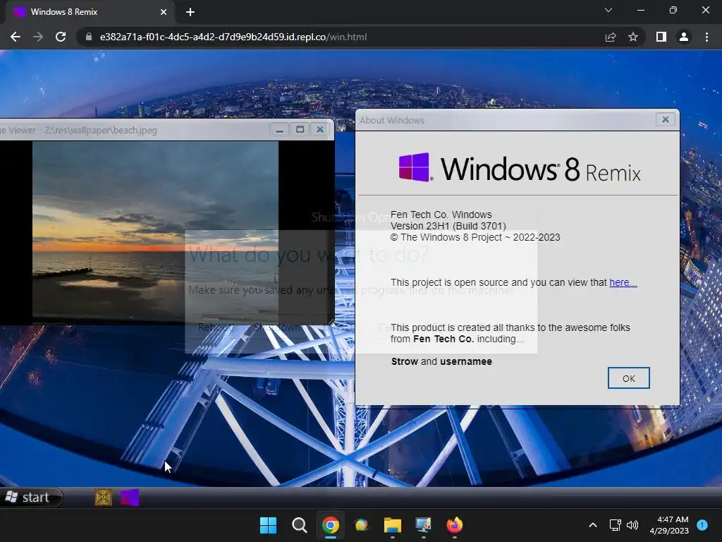This screenshot has width=722, height=542.
Task: Open a new browser tab
Action: pyautogui.click(x=190, y=12)
